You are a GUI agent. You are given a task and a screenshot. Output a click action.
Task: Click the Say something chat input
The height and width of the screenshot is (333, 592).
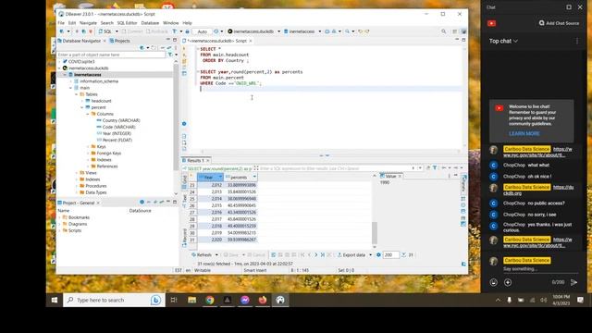(540, 269)
